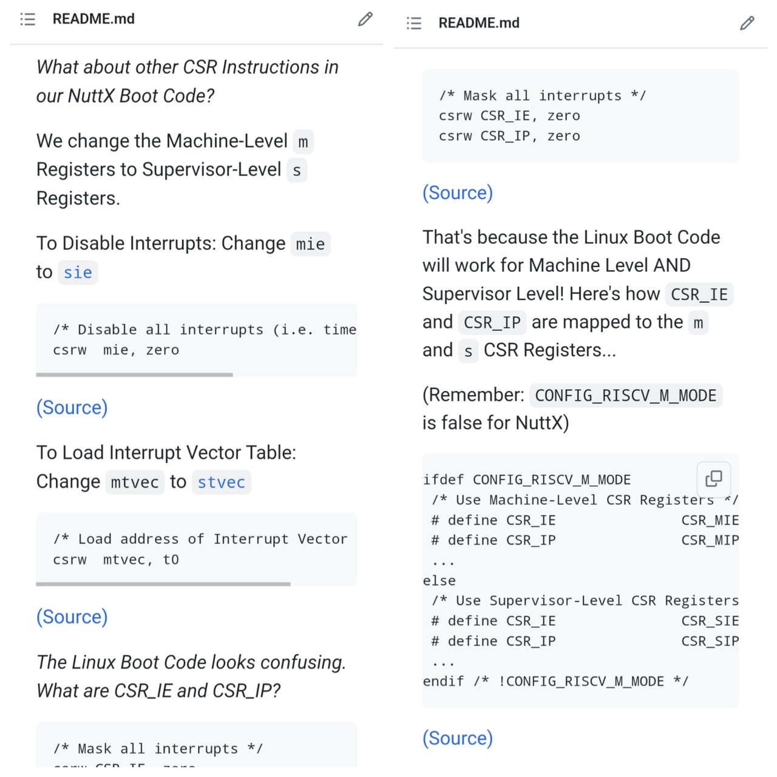Open the Source link below the mie code

tap(72, 407)
